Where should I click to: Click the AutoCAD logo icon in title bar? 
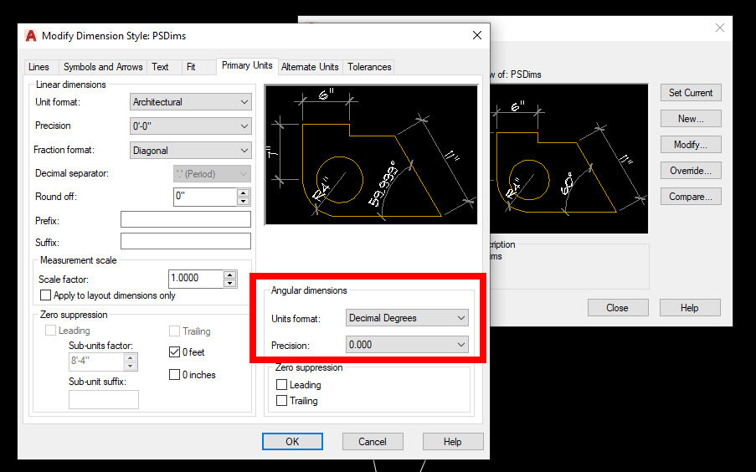coord(30,36)
